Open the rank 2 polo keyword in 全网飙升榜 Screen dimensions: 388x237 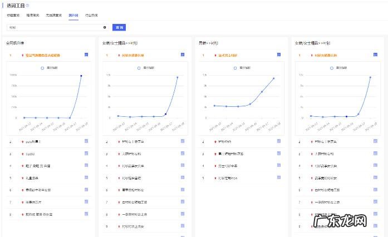(33, 141)
